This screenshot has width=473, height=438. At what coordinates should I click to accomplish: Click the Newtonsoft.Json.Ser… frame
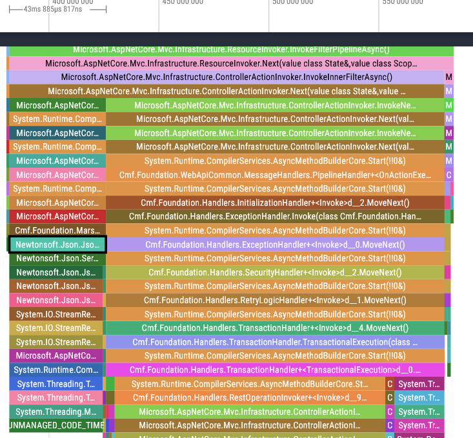pyautogui.click(x=57, y=259)
